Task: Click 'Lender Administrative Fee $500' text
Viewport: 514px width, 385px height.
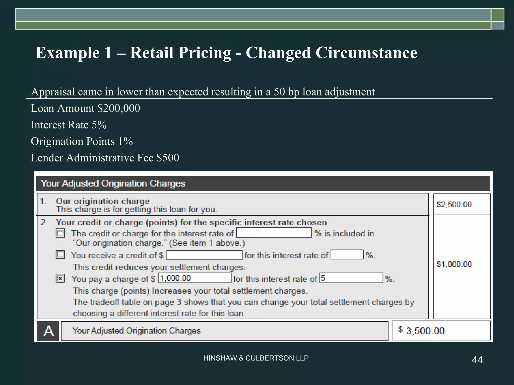Action: [x=105, y=158]
